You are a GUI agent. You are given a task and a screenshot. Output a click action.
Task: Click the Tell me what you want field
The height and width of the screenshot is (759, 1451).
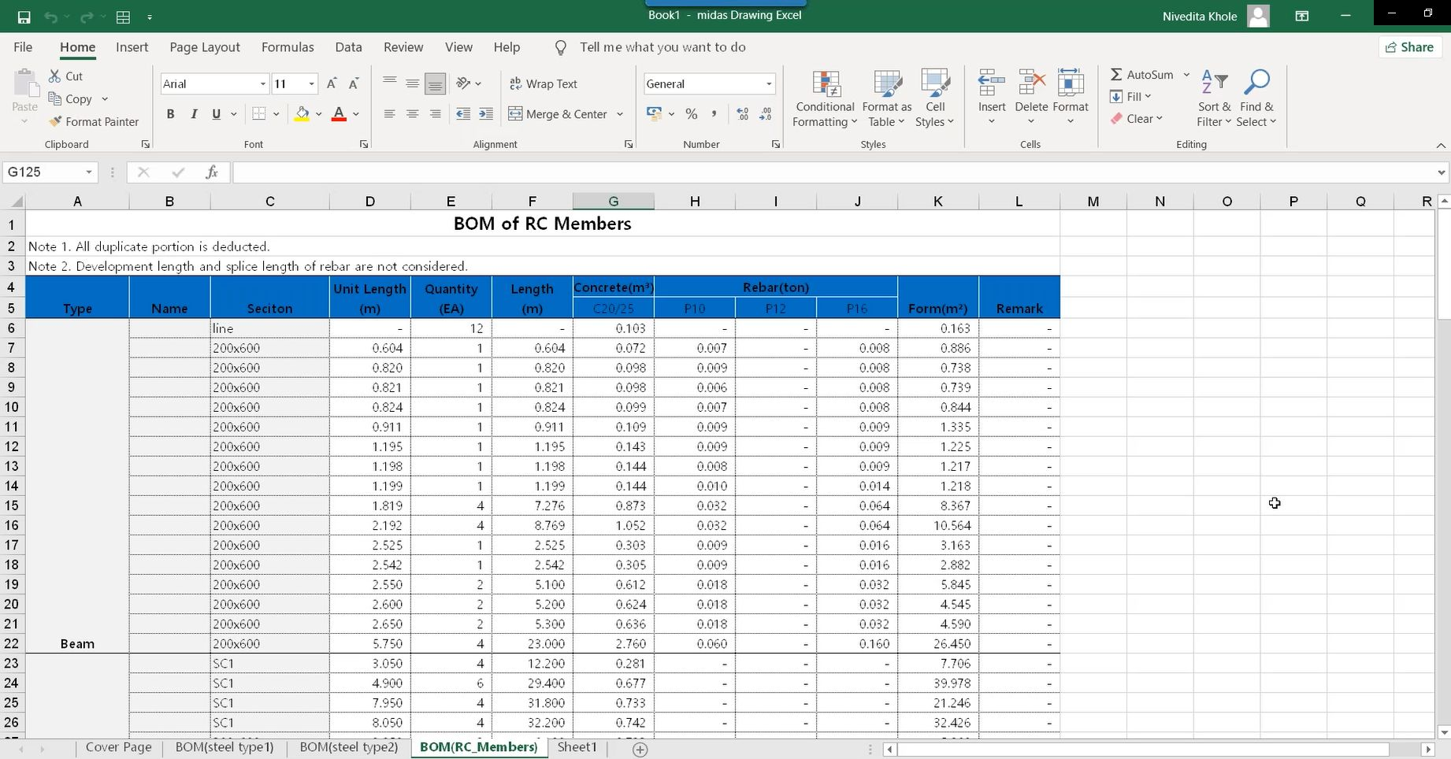[x=662, y=47]
